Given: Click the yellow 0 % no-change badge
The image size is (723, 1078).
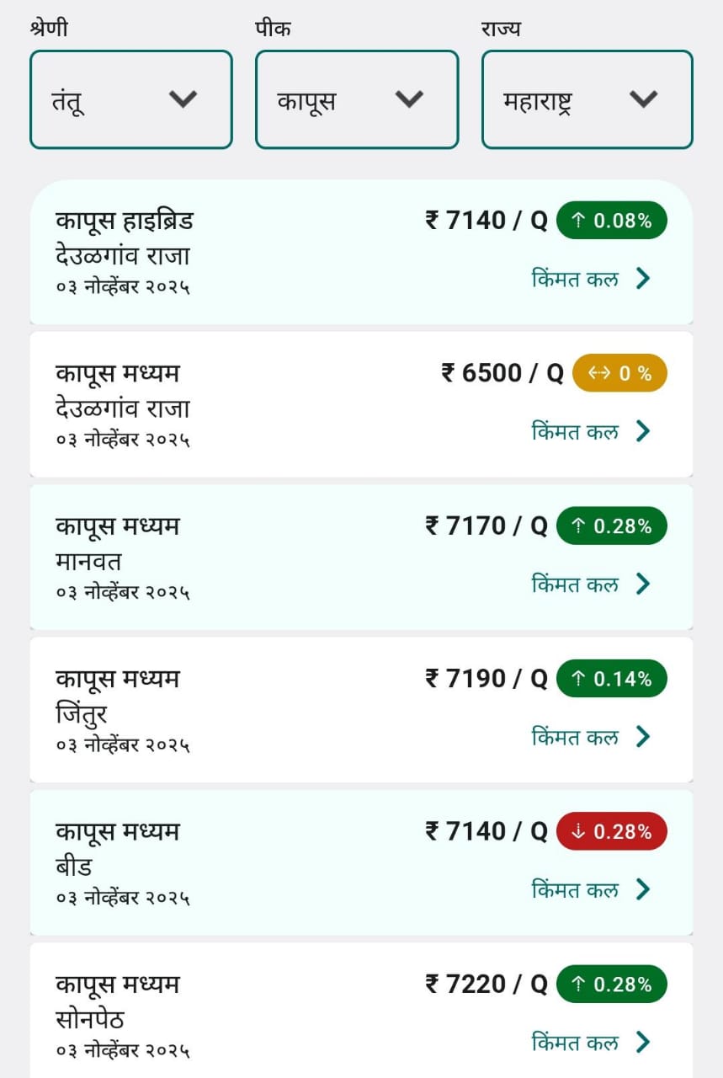Looking at the screenshot, I should (619, 374).
